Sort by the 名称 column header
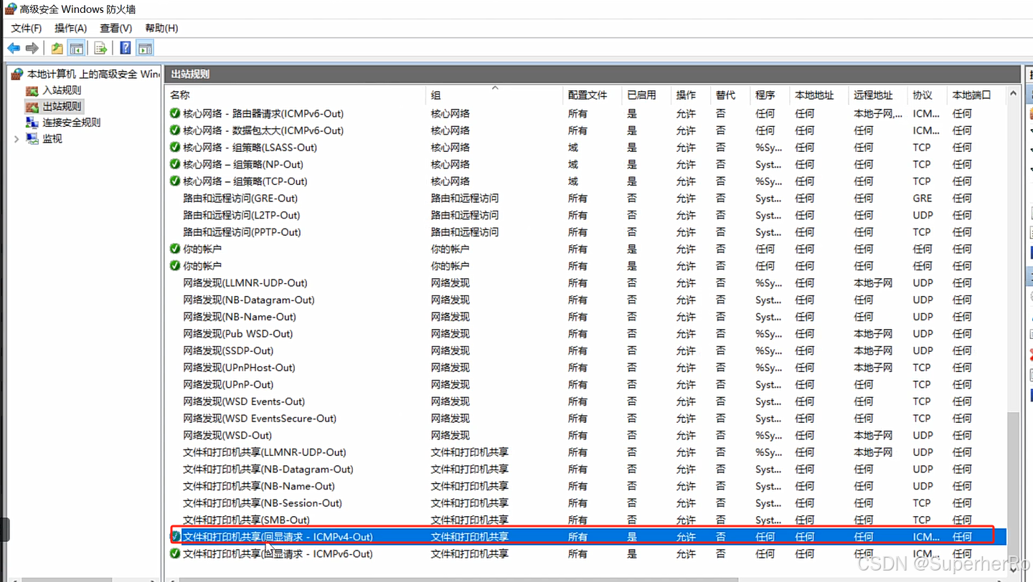 [296, 95]
